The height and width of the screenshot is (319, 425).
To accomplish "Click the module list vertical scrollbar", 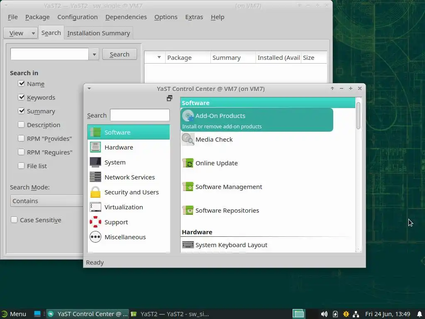I will click(x=358, y=115).
